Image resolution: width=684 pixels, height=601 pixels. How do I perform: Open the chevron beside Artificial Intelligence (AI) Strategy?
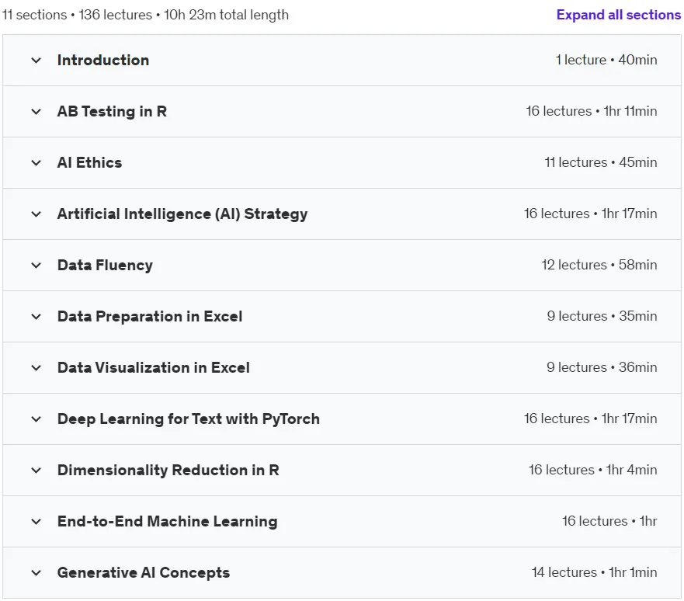tap(36, 214)
